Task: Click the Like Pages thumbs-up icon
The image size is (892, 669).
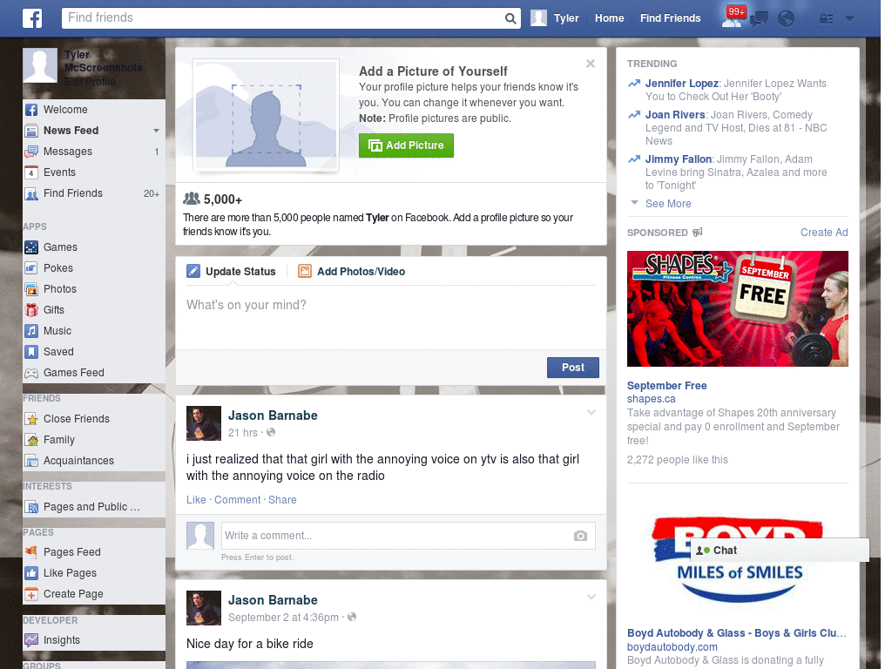Action: click(31, 573)
